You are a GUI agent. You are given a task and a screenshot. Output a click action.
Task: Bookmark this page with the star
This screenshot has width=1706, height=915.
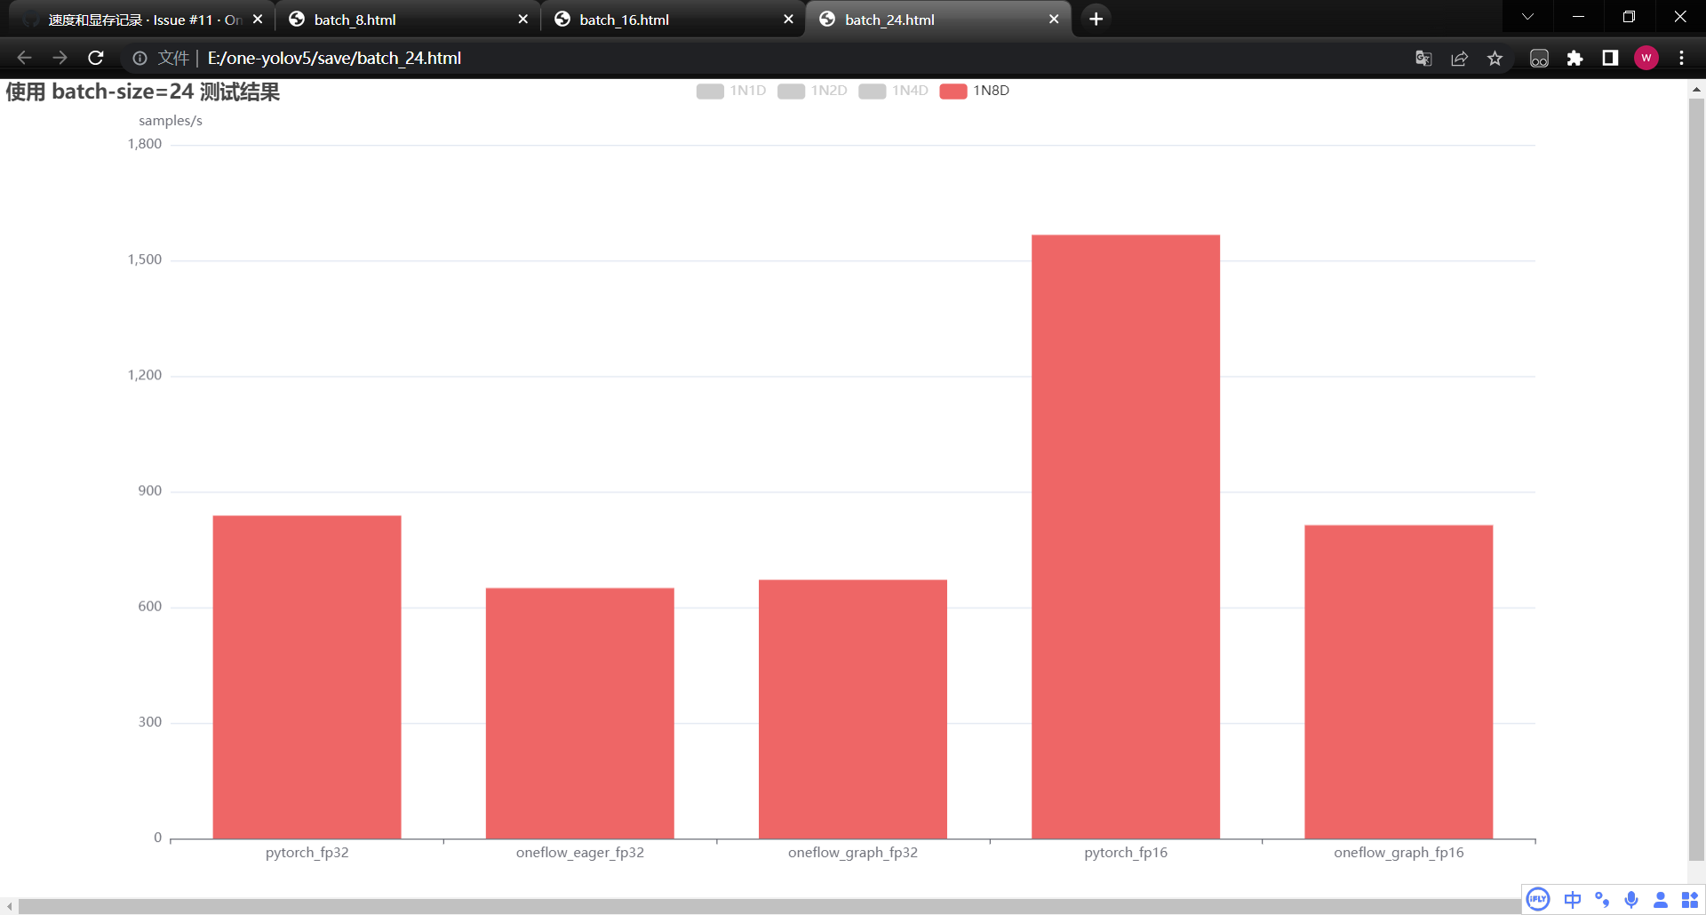pos(1495,58)
